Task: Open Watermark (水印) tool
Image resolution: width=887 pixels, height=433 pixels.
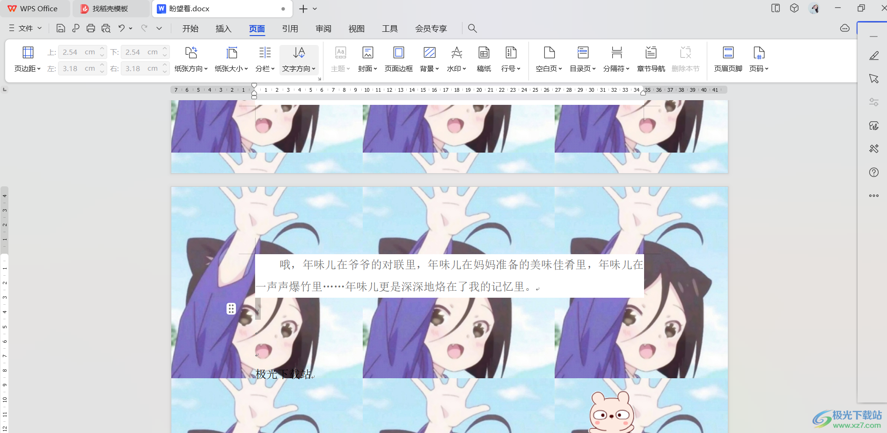Action: click(456, 59)
